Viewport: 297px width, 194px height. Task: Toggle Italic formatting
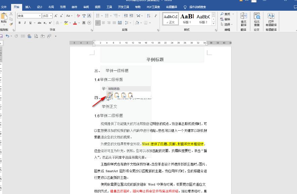(25, 23)
